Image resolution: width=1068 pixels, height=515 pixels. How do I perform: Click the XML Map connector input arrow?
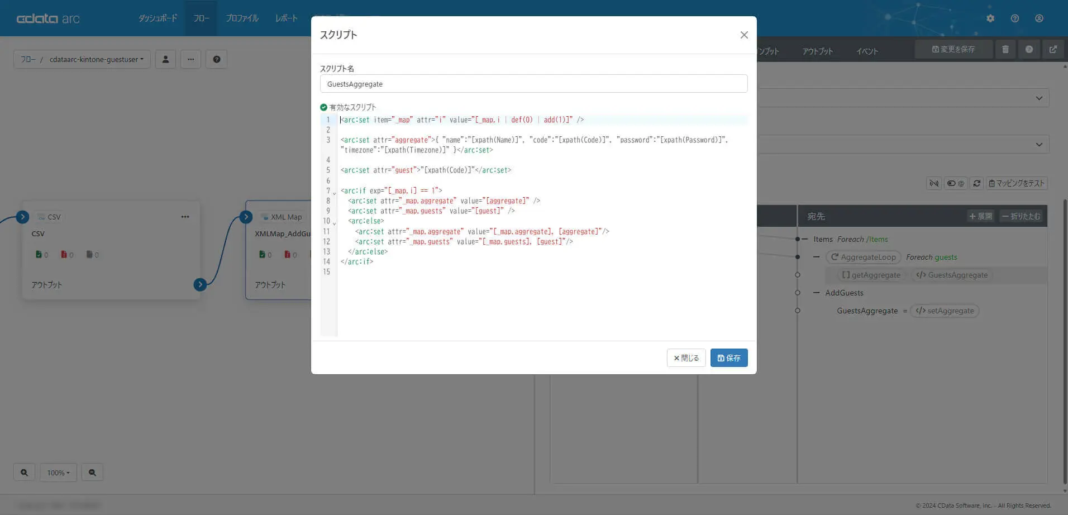246,217
